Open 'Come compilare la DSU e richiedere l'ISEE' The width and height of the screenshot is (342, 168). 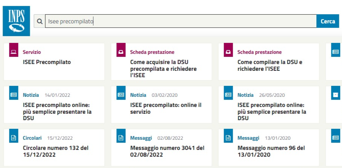[x=270, y=66]
